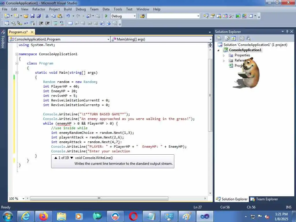Click Show All Files in Solution Explorer

point(227,38)
